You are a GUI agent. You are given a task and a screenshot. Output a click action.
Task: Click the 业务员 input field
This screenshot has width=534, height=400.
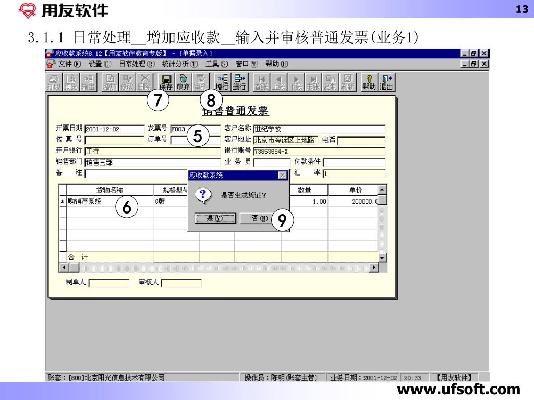[272, 162]
